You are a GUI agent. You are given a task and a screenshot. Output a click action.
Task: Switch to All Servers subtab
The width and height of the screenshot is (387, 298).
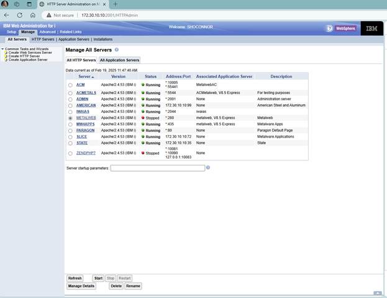point(17,40)
